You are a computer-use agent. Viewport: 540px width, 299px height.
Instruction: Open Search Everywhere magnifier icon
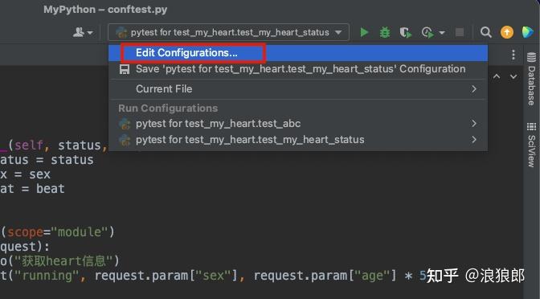(x=485, y=32)
